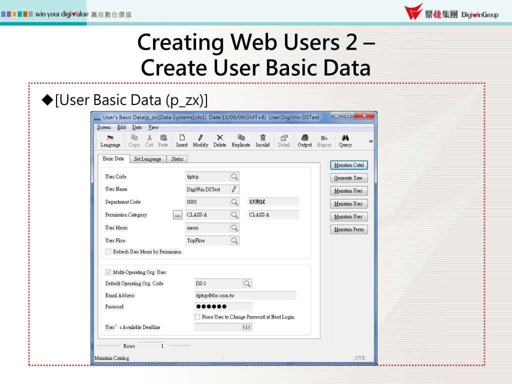Click the 'Maintain Catalog' status bar text
Screen dimensions: 512x384
point(112,358)
